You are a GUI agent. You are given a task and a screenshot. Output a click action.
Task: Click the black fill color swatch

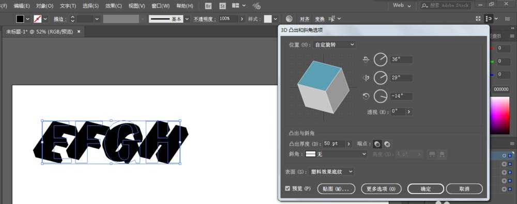coord(20,19)
